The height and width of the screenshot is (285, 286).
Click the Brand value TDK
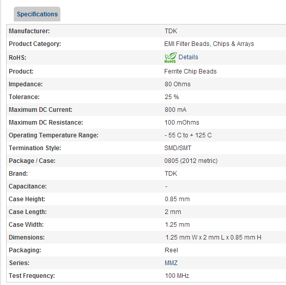point(171,174)
